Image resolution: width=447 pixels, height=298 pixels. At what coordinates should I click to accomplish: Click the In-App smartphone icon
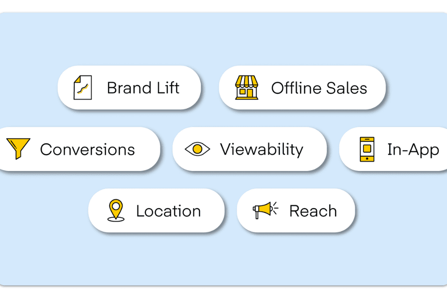[x=367, y=149]
